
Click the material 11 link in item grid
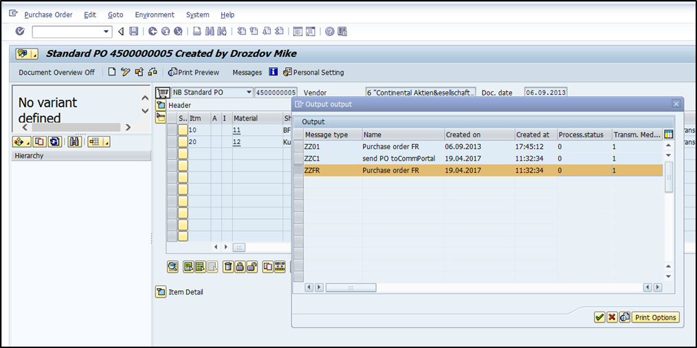coord(236,130)
